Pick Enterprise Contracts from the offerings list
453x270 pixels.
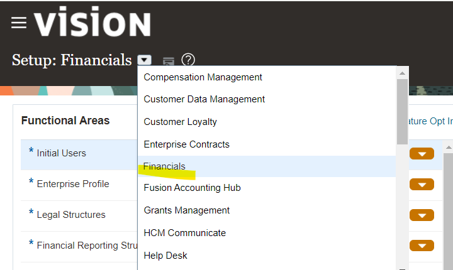(186, 144)
